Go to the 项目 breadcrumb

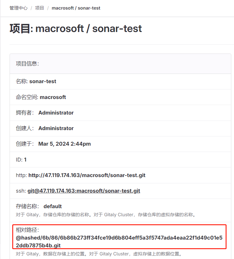point(39,8)
